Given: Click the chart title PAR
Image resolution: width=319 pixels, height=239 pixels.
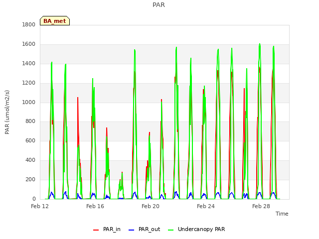Looking at the screenshot, I should point(159,5).
